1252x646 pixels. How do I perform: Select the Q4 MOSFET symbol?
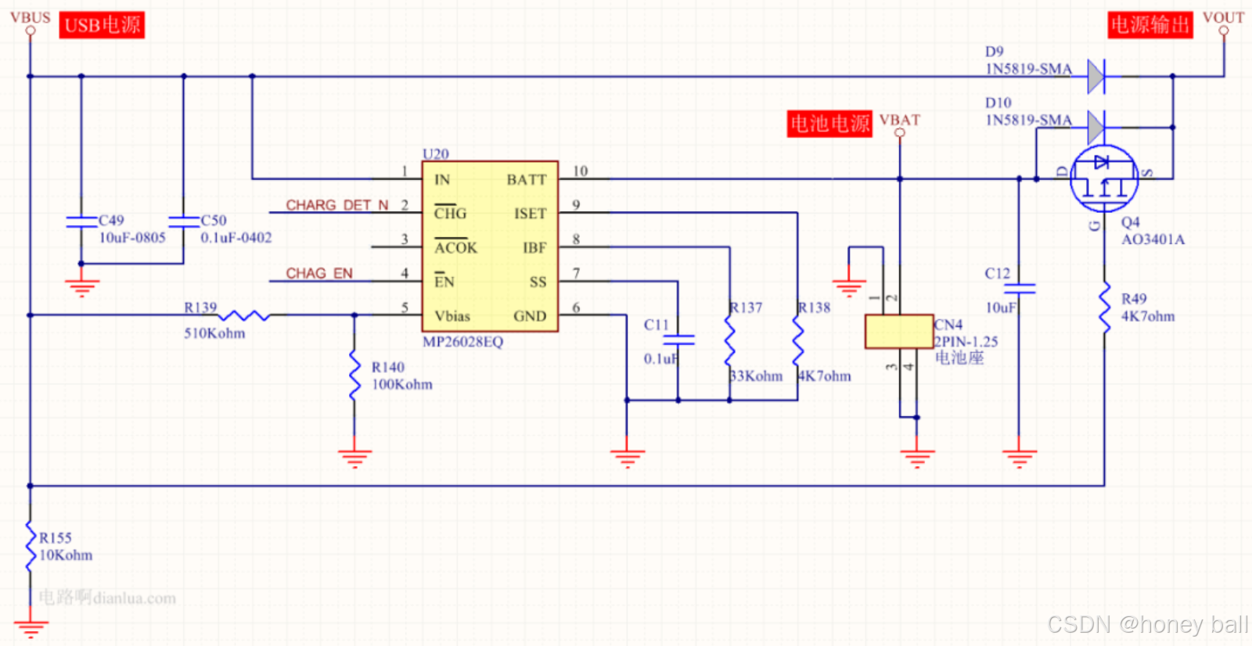[x=1103, y=178]
